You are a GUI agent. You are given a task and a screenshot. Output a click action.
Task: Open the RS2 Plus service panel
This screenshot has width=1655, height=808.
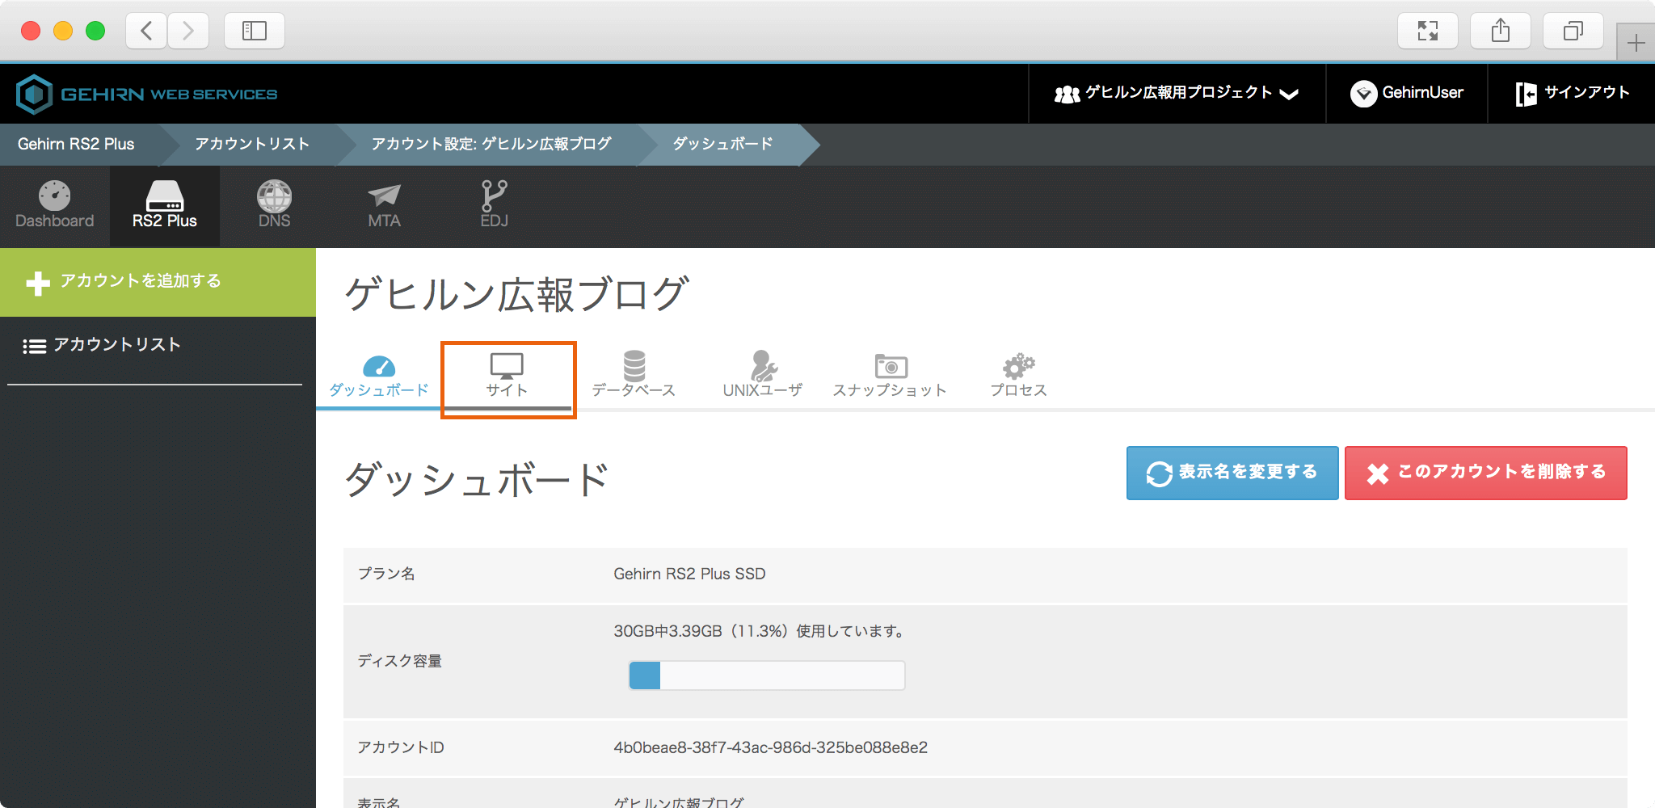pos(164,204)
